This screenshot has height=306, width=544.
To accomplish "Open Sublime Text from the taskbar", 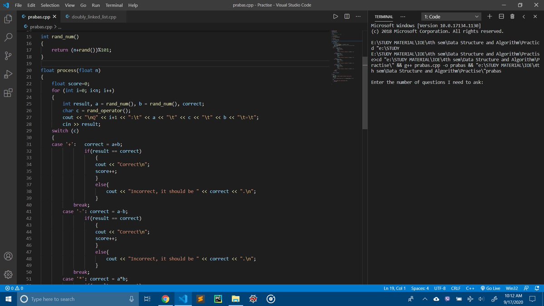I will click(x=200, y=299).
